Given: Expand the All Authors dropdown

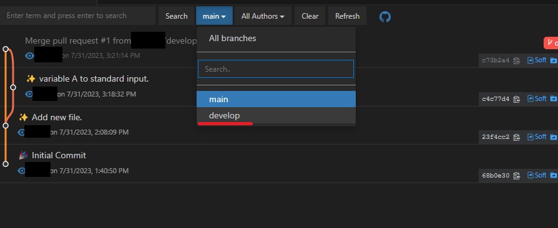Looking at the screenshot, I should click(x=263, y=16).
